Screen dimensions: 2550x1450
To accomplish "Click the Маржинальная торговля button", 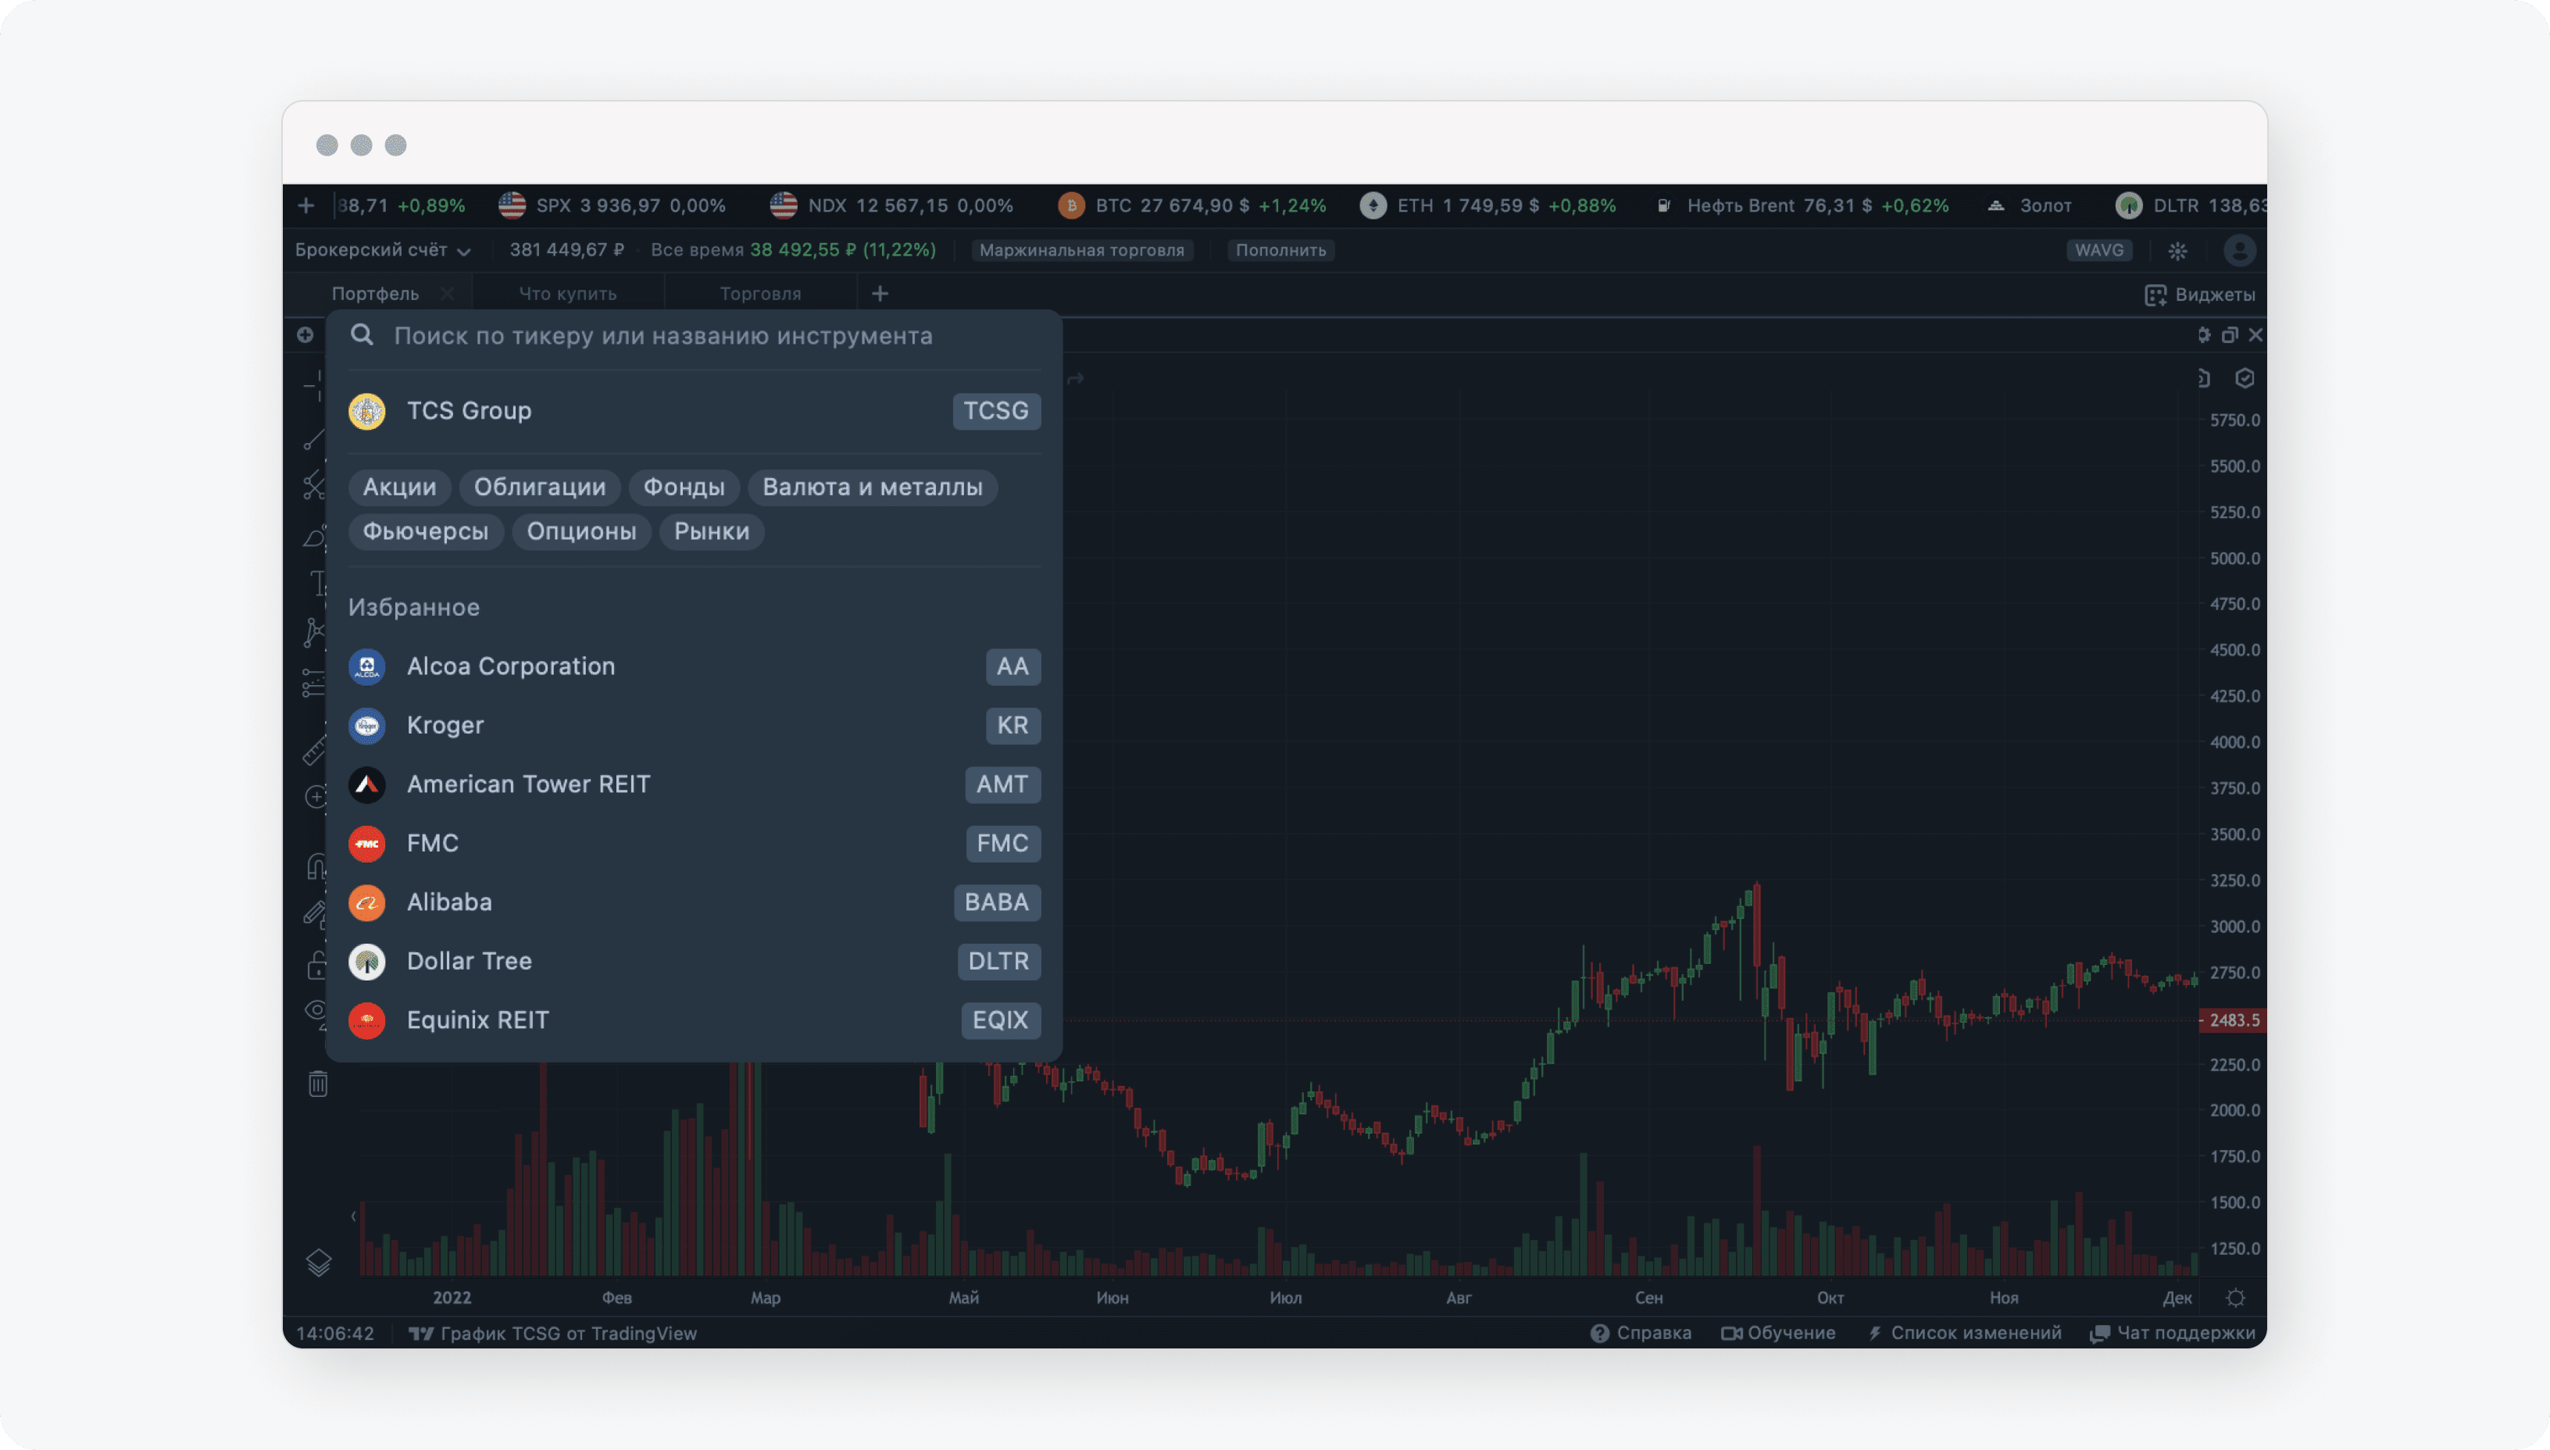I will tap(1081, 250).
